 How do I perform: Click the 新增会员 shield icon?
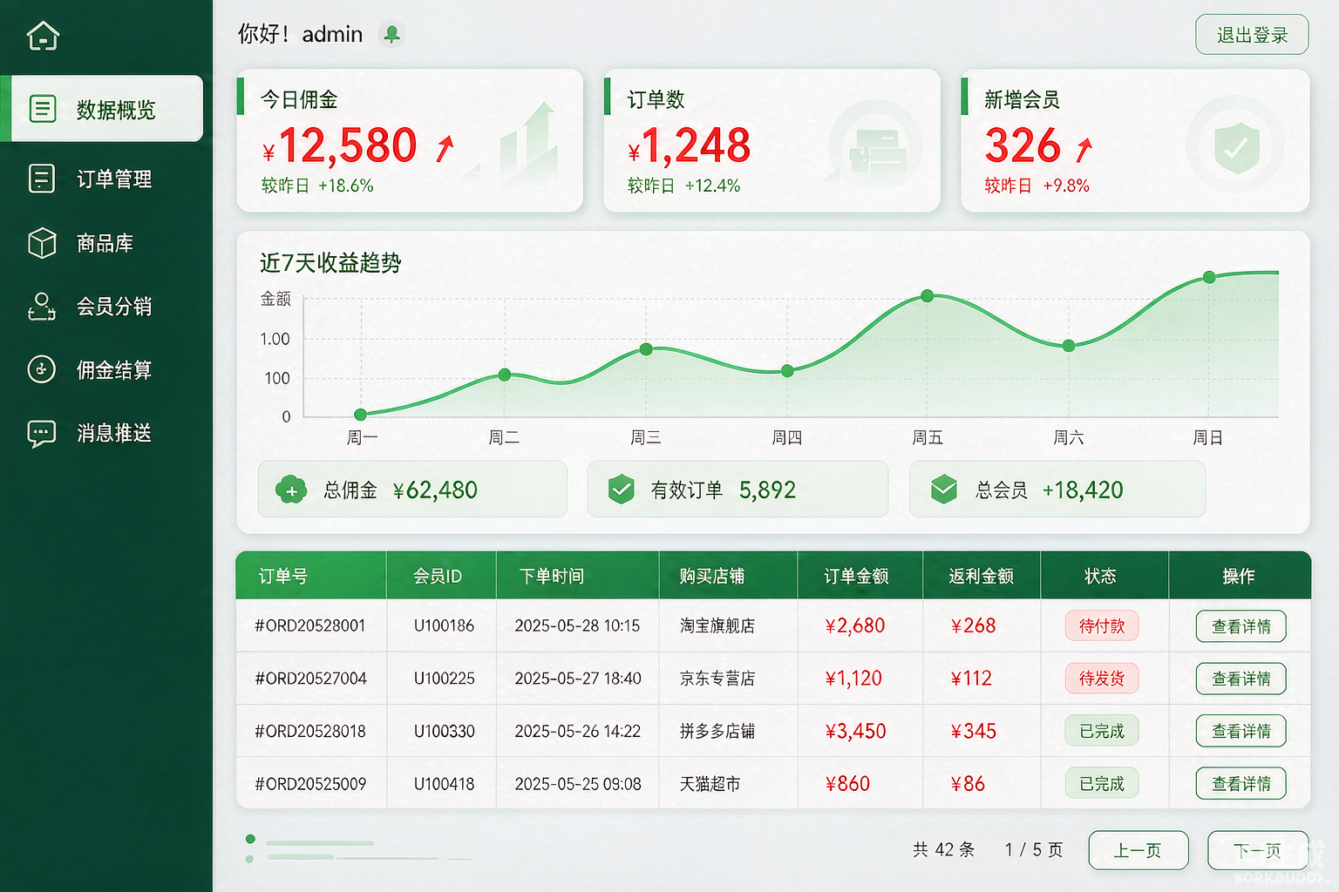point(1236,147)
